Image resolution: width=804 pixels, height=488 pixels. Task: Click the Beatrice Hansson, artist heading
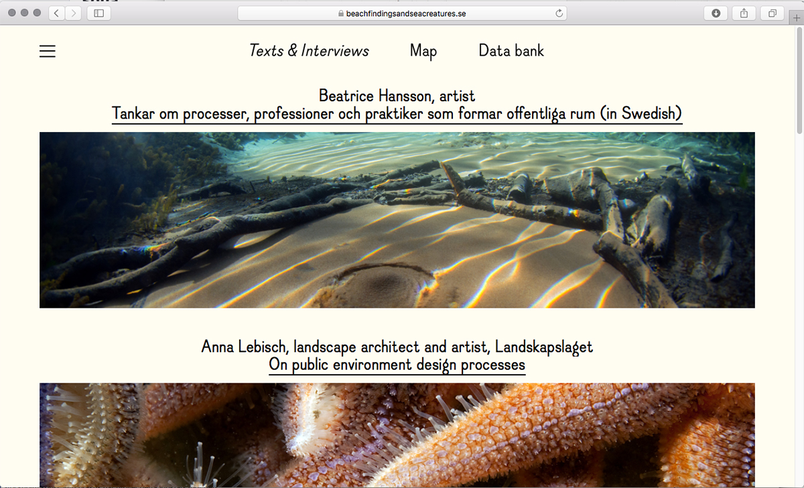pyautogui.click(x=397, y=96)
